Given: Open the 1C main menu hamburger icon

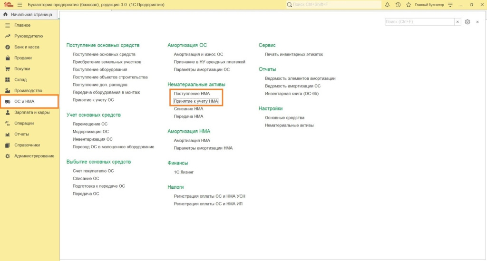Looking at the screenshot, I should [20, 5].
